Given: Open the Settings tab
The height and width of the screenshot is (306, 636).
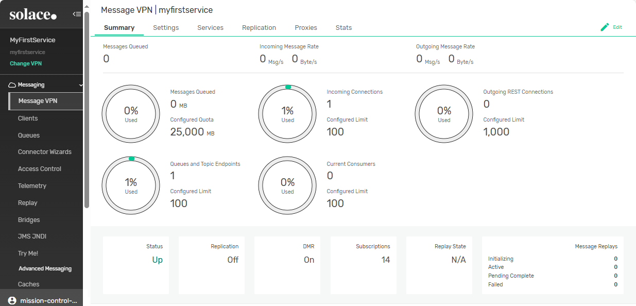Looking at the screenshot, I should pyautogui.click(x=166, y=28).
